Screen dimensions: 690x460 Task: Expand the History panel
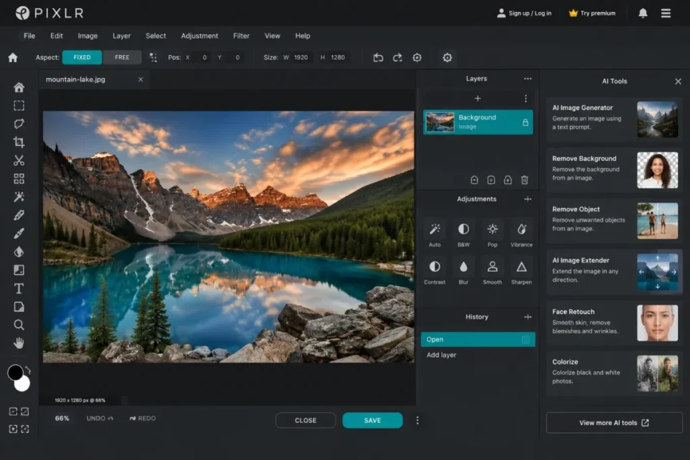(x=528, y=317)
